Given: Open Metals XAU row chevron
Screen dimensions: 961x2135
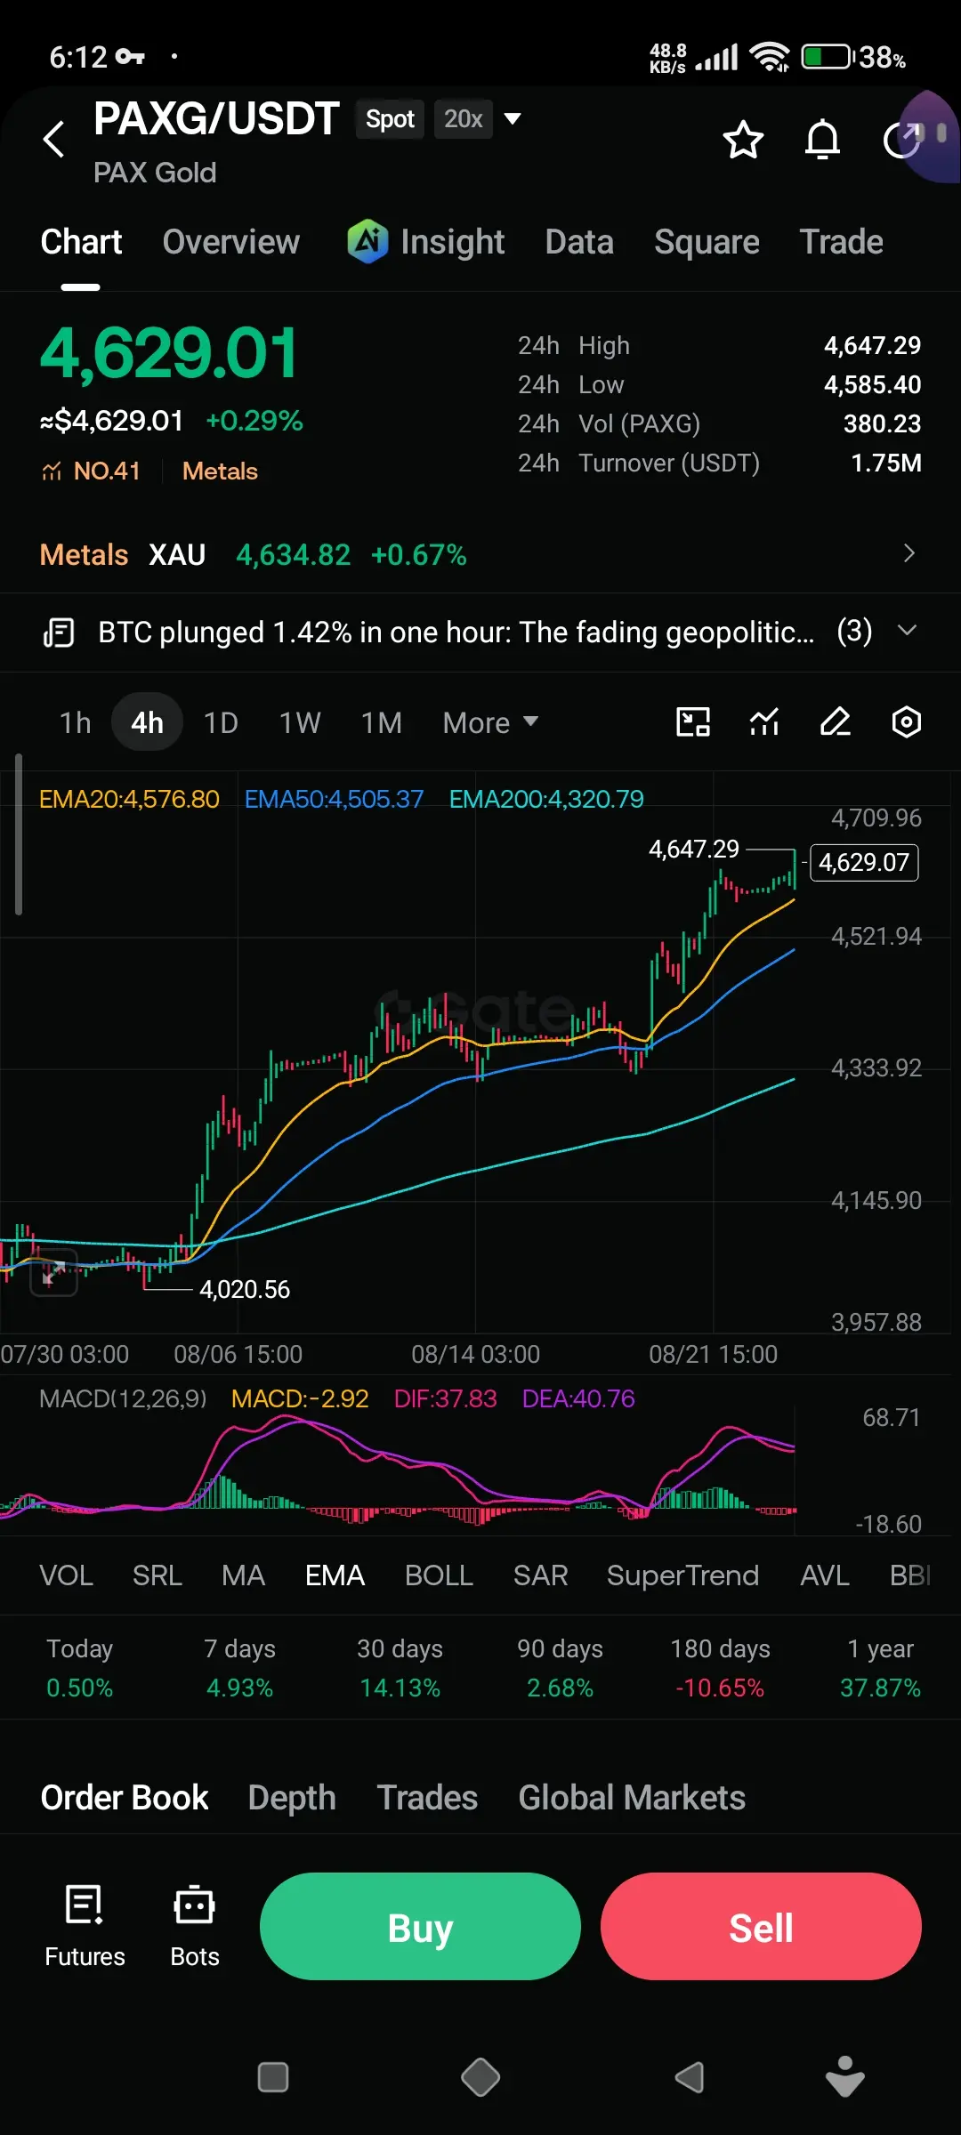Looking at the screenshot, I should click(x=909, y=553).
